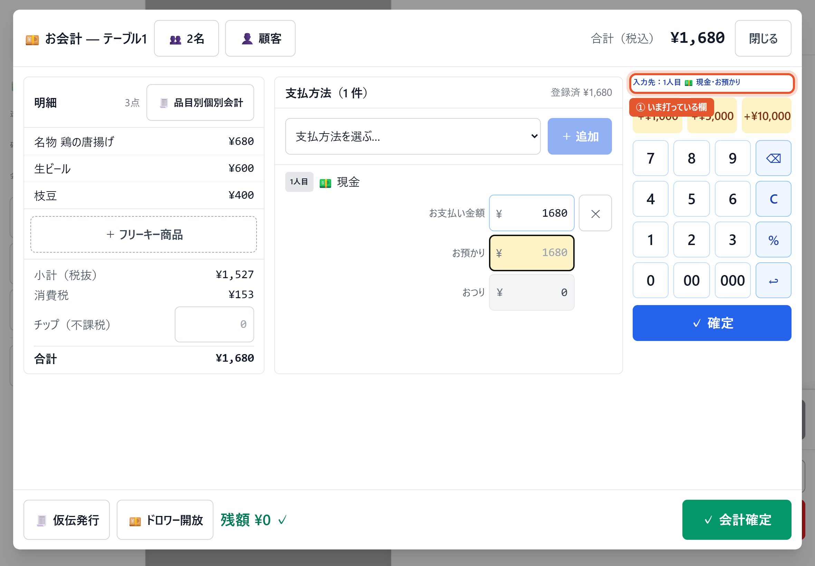Click the 入力先：1人目 現金·お預かり indicator

point(712,83)
